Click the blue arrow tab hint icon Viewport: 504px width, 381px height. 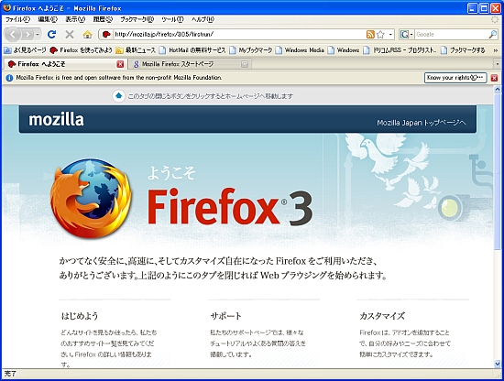click(118, 96)
